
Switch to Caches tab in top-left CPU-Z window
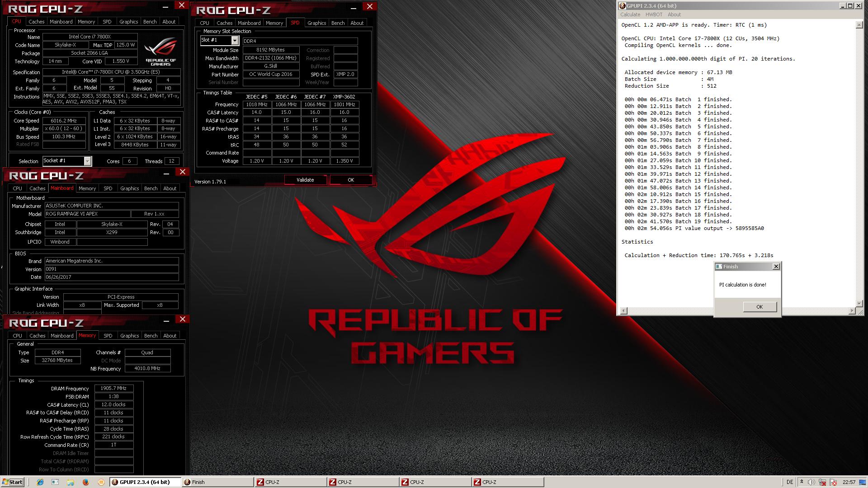(37, 22)
